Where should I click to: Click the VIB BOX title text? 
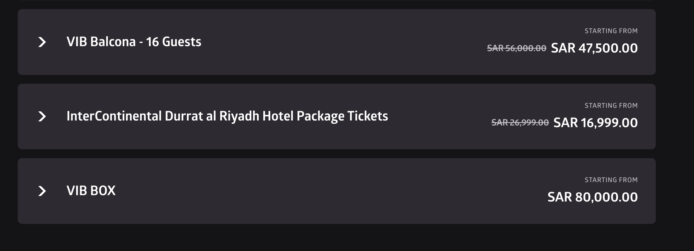tap(91, 191)
